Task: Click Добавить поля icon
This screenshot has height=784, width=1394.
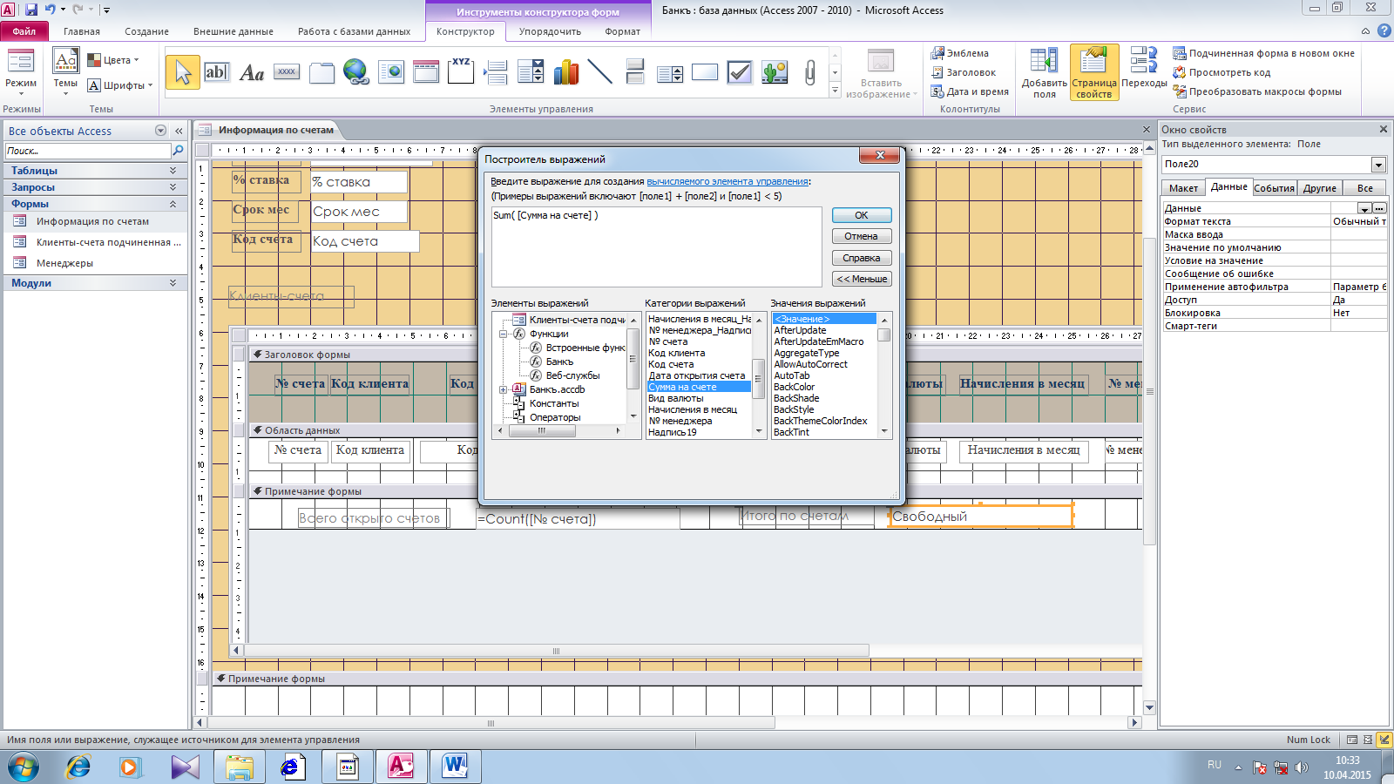Action: pyautogui.click(x=1044, y=73)
